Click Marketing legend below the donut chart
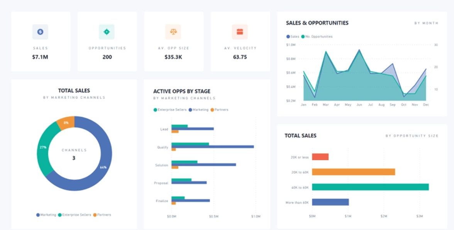454x230 pixels. click(46, 215)
